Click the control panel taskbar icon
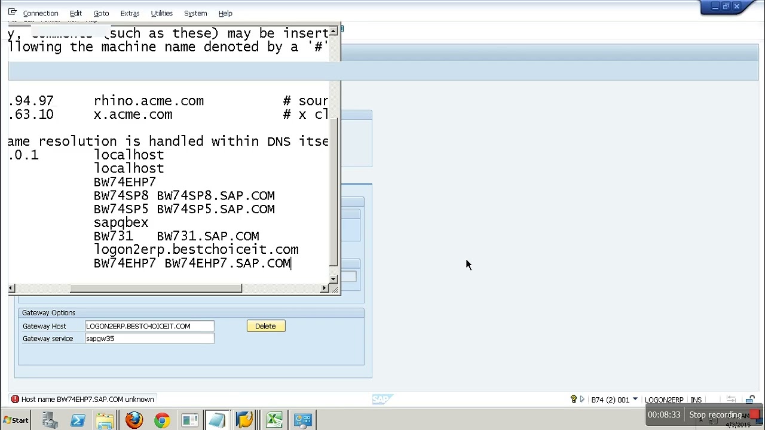Screen dimensions: 765x430 coord(303,420)
